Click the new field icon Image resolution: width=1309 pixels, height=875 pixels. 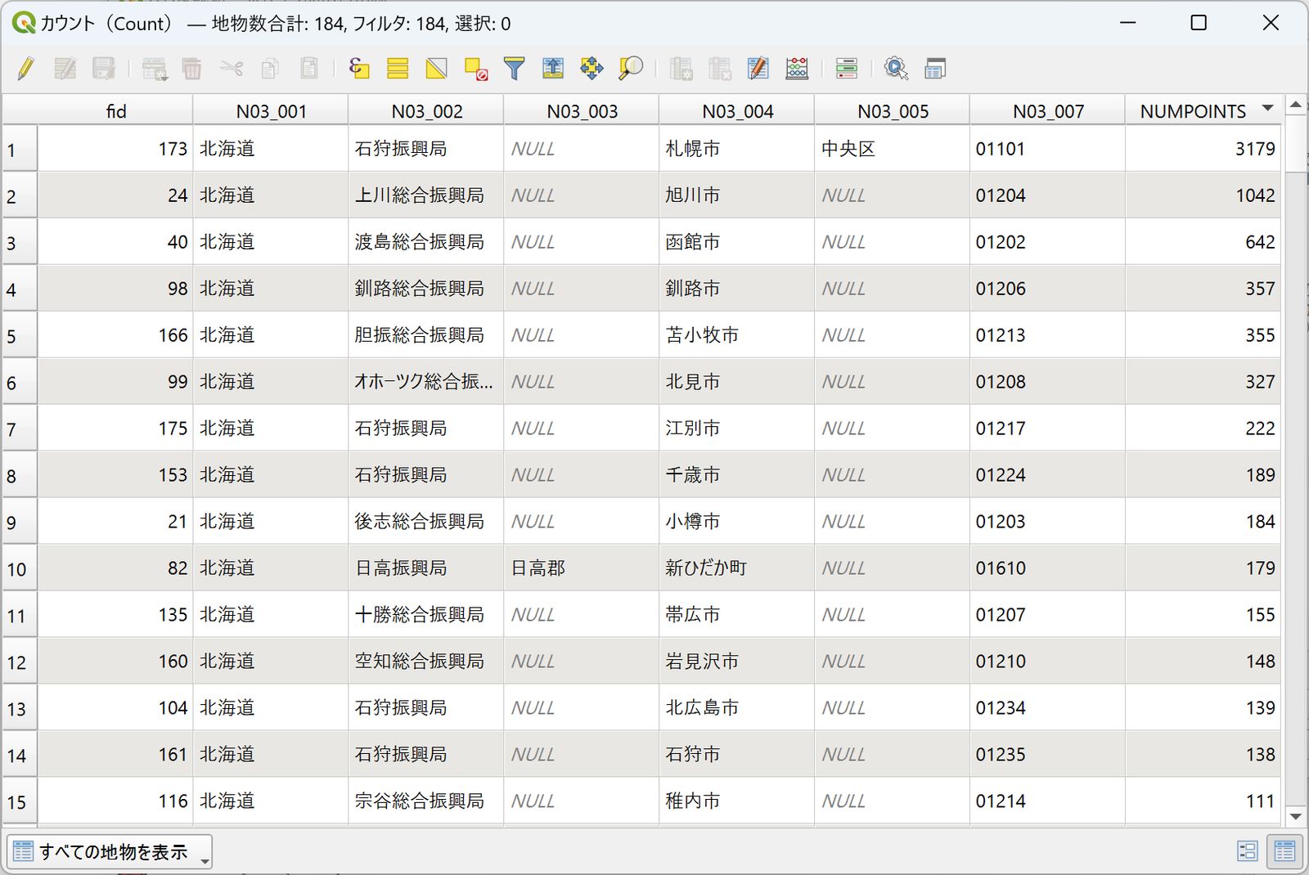[x=681, y=69]
